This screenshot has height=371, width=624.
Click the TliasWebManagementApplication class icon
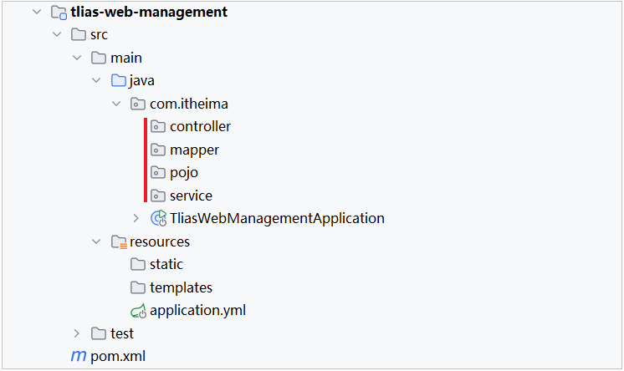tap(158, 218)
